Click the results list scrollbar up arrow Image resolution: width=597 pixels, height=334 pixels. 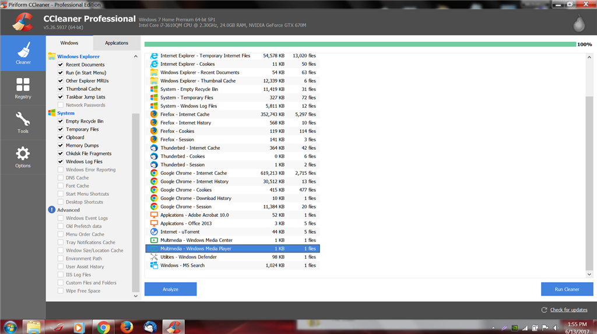tap(589, 57)
